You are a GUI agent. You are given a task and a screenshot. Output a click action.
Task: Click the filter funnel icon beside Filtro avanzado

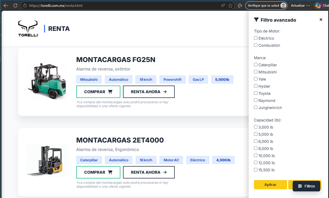(256, 20)
